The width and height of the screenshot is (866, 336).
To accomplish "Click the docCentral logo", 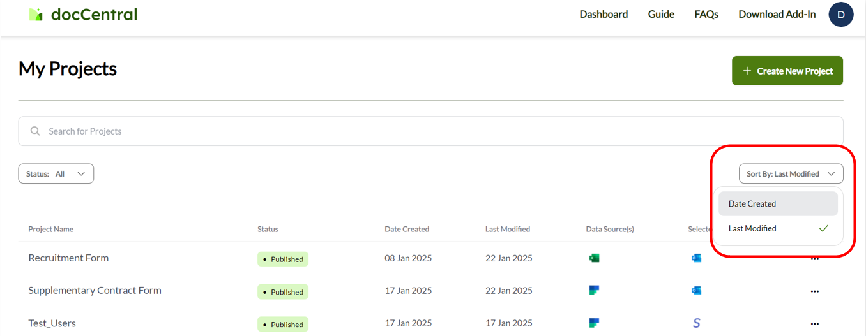I will coord(83,14).
